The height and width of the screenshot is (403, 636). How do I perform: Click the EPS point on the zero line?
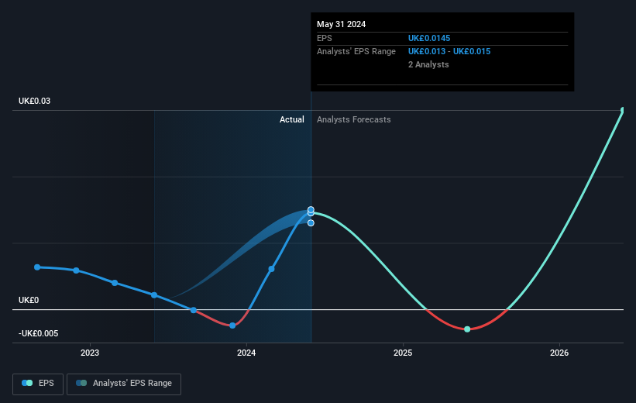pos(194,310)
